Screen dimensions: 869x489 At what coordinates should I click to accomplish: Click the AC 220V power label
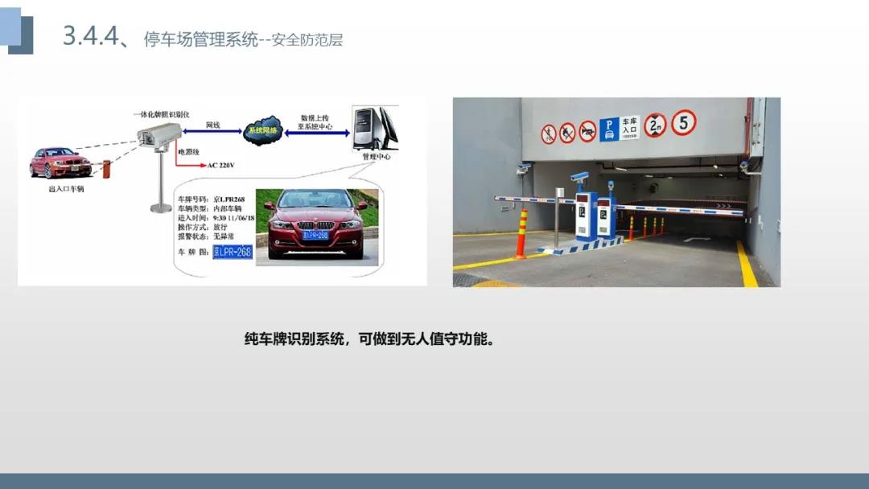220,165
